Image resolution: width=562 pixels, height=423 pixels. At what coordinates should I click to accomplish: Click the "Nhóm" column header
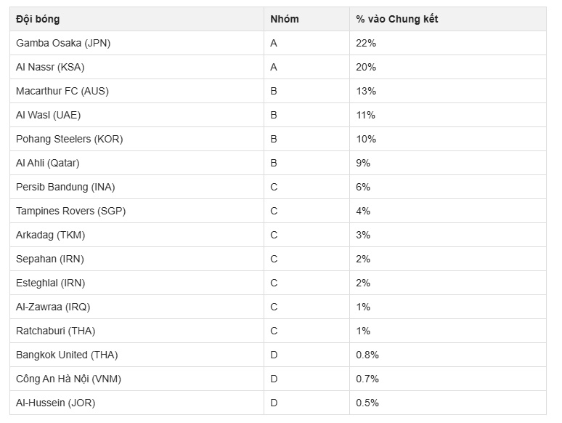click(x=284, y=19)
